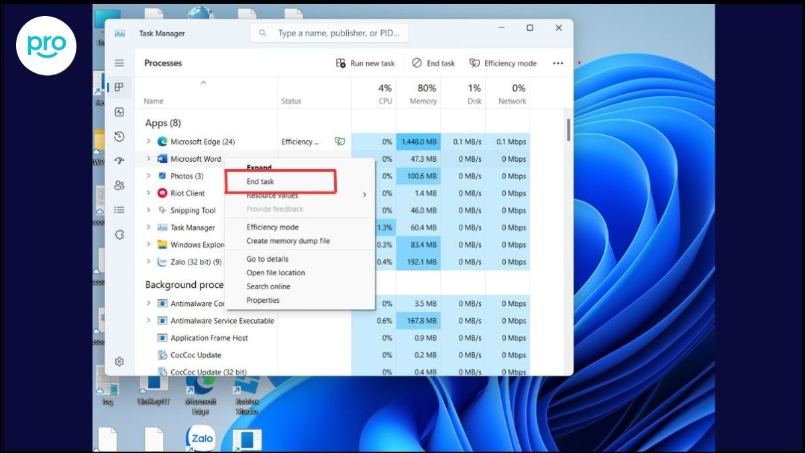The height and width of the screenshot is (453, 805).
Task: Open the Users sidebar icon
Action: pos(119,185)
